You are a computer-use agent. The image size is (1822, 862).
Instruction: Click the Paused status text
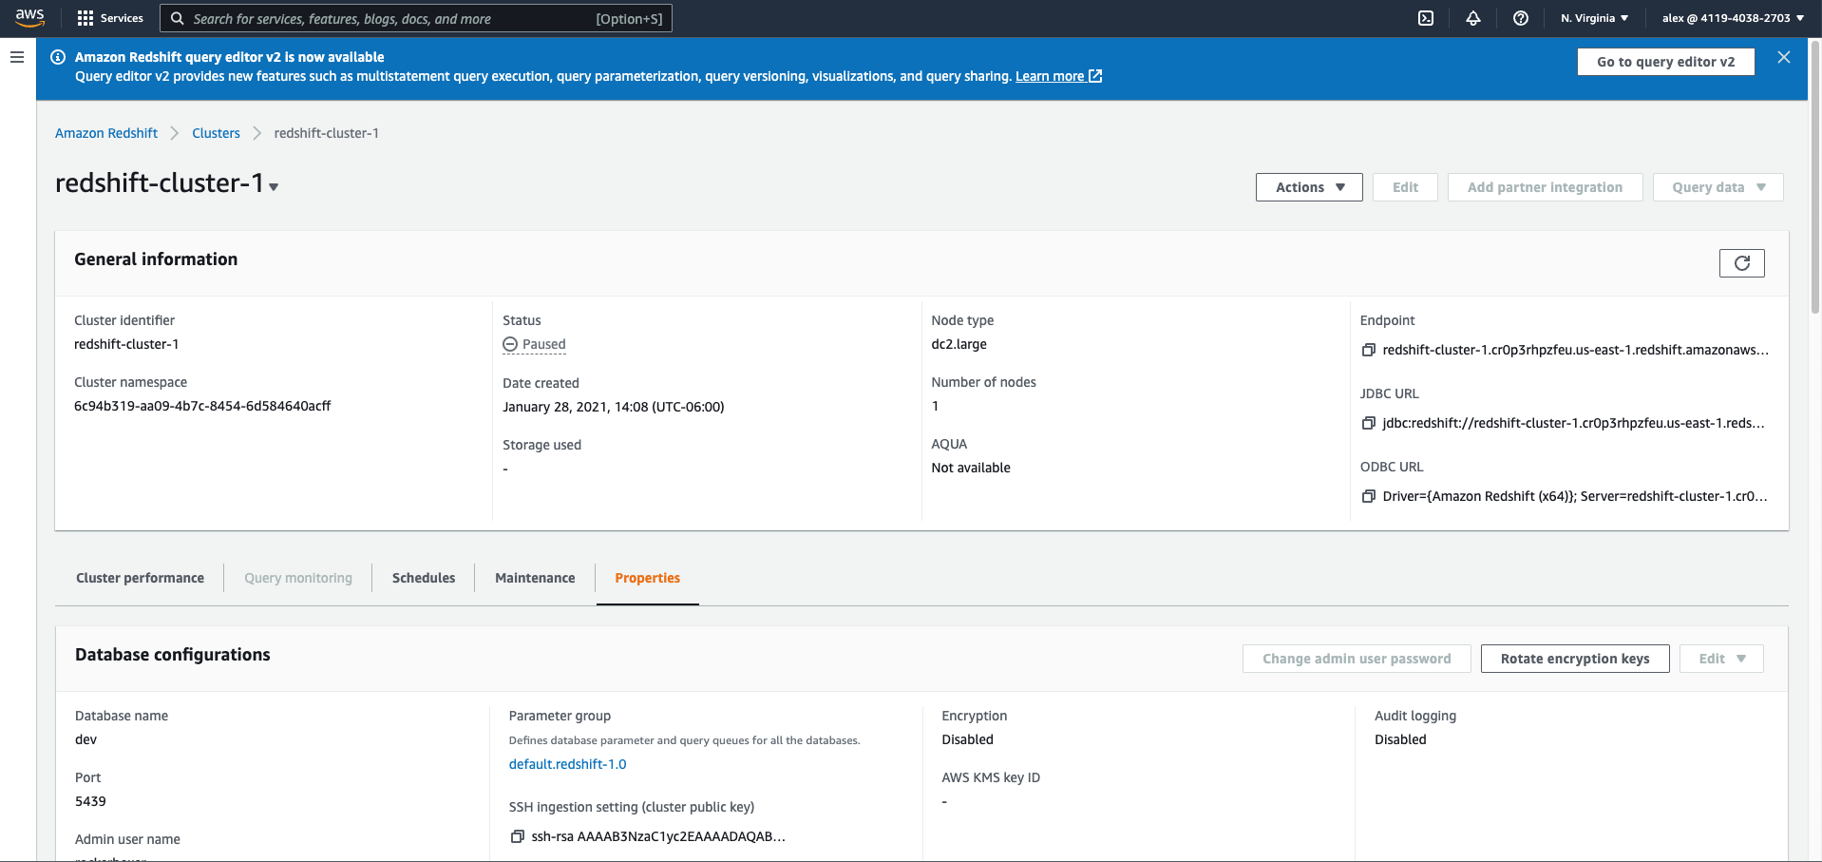click(x=544, y=344)
